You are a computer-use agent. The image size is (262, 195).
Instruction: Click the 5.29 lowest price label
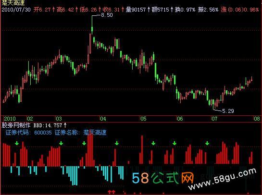[x=228, y=111]
